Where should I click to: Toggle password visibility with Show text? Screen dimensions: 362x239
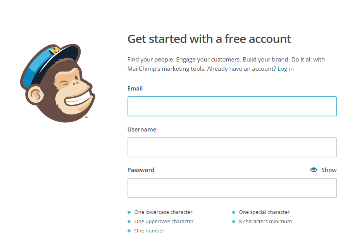329,170
